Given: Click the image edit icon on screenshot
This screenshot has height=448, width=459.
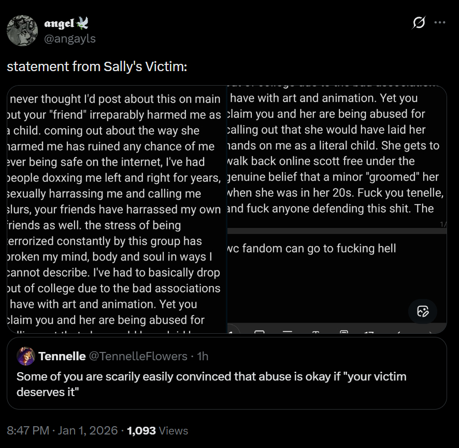Looking at the screenshot, I should (423, 311).
